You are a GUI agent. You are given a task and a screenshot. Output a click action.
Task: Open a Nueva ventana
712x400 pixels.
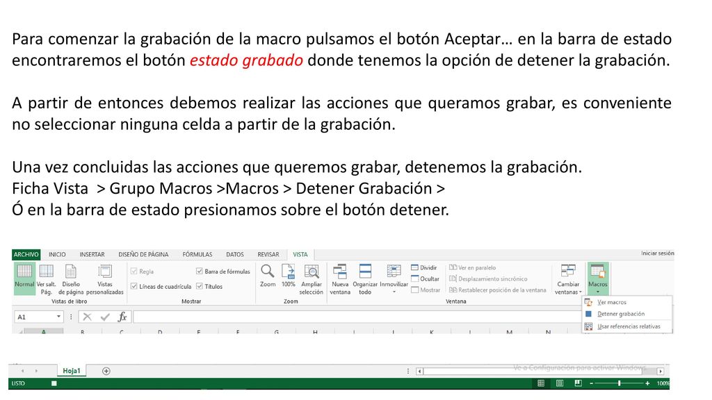[x=339, y=278]
